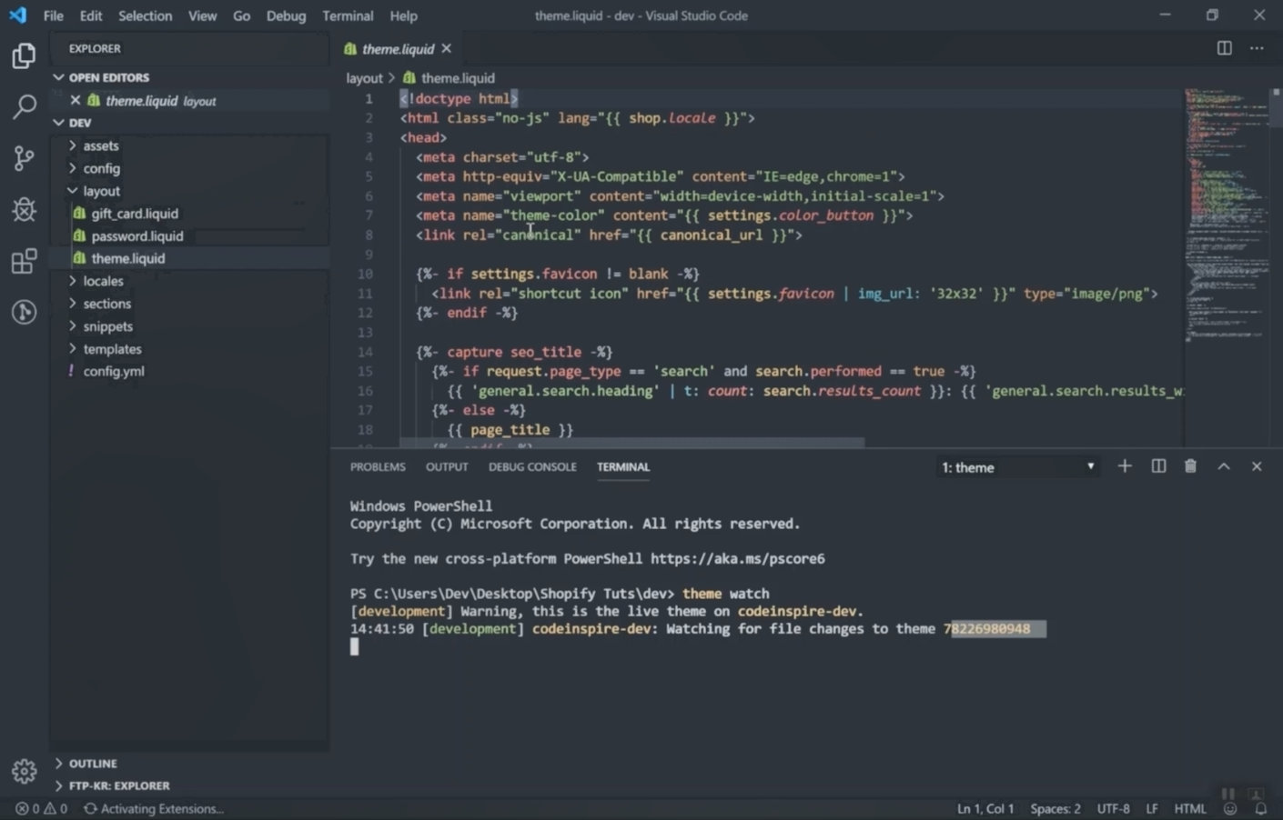1283x820 pixels.
Task: Close the terminal panel
Action: (x=1257, y=466)
